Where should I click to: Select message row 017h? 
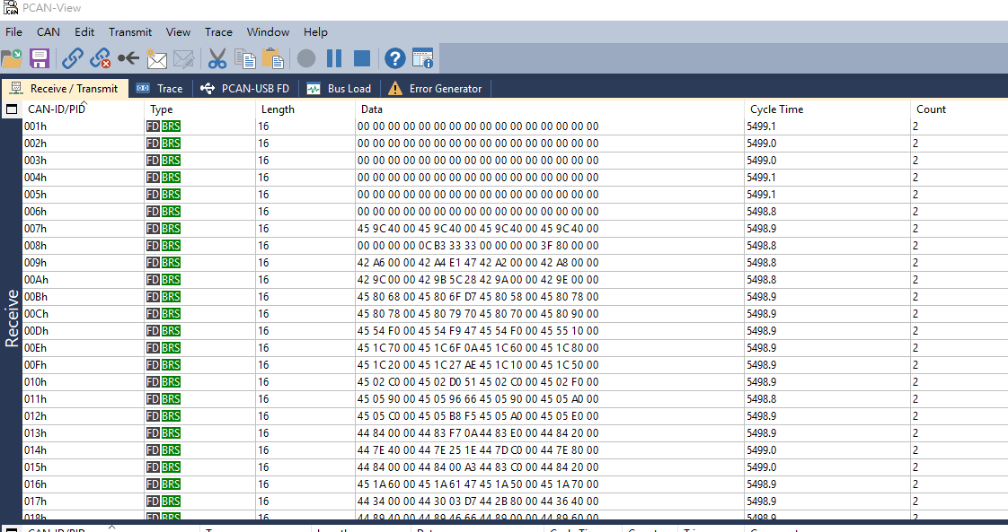[x=514, y=501]
